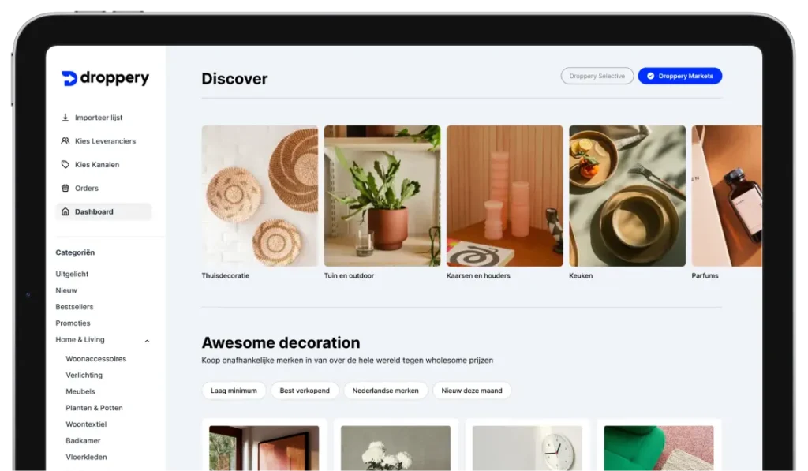The image size is (808, 471).
Task: Click the Tuin en outdoor label
Action: (349, 275)
